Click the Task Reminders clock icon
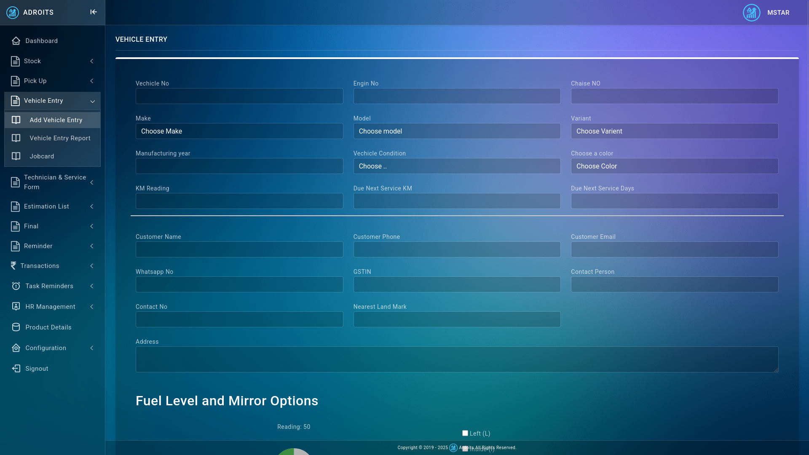The height and width of the screenshot is (455, 809). (x=16, y=286)
